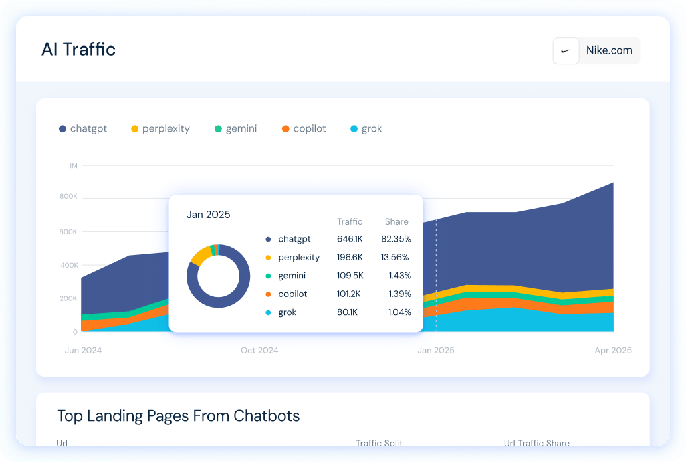Toggle the gemini legend series
The height and width of the screenshot is (463, 686).
[235, 128]
